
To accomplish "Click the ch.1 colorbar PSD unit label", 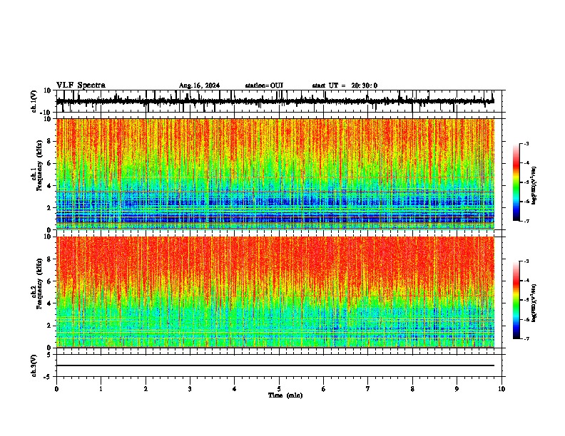I will coord(534,186).
